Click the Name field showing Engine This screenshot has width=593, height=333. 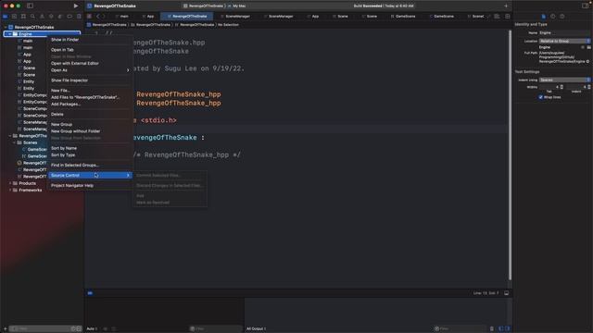[564, 33]
